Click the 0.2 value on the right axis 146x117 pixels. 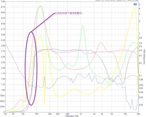tap(140, 63)
